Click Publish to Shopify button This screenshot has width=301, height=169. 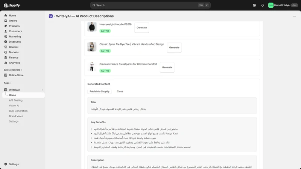tap(99, 91)
